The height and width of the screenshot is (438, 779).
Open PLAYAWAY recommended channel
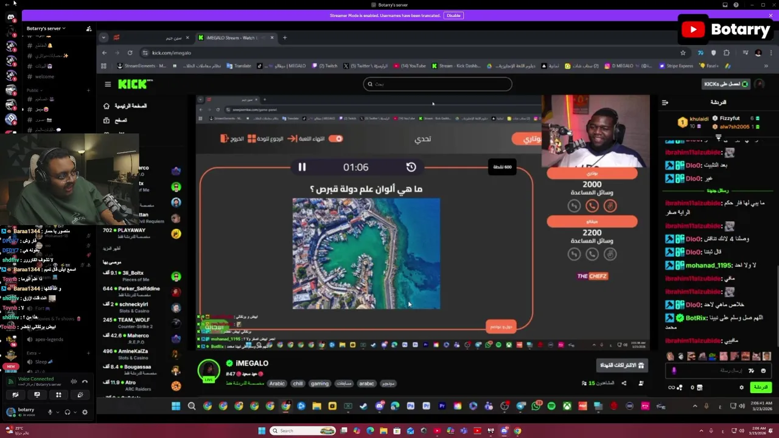(141, 234)
